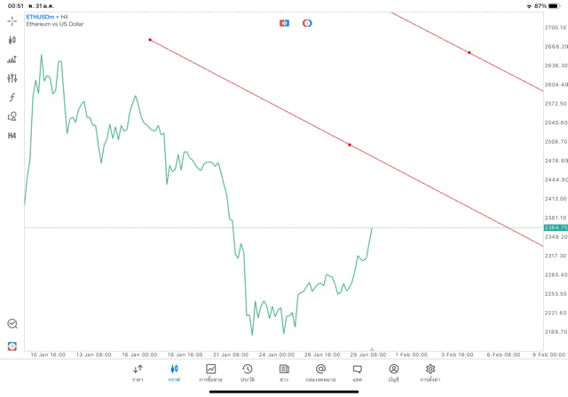Image resolution: width=568 pixels, height=397 pixels.
Task: Open the กล่องจดหมาย mailbox tab
Action: [x=319, y=372]
